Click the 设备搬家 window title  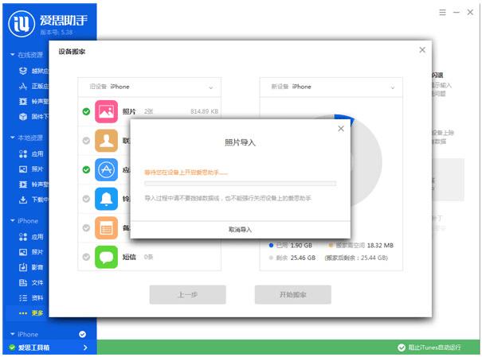point(72,52)
